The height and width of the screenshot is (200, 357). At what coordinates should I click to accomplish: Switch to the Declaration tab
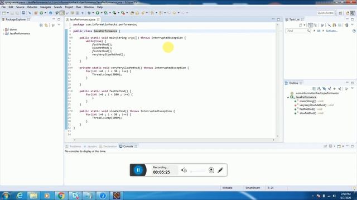[108, 147]
